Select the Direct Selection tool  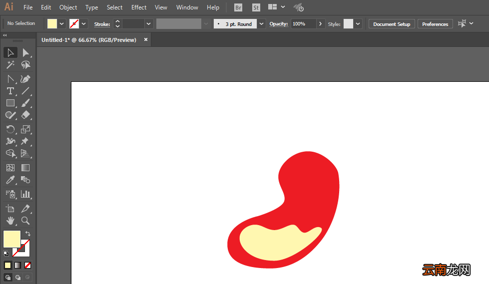click(25, 53)
